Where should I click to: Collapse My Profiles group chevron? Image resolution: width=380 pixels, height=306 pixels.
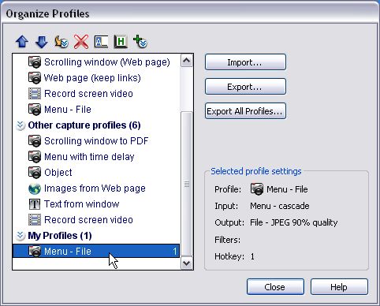pyautogui.click(x=20, y=236)
